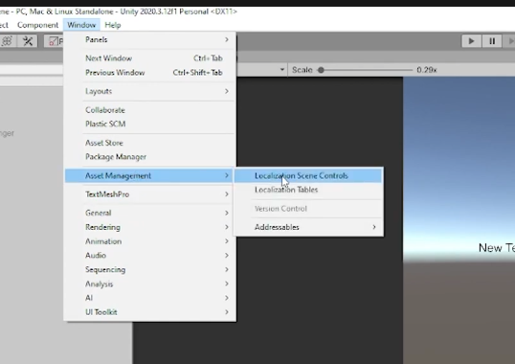515x364 pixels.
Task: Expand the Animation submenu
Action: pos(150,241)
